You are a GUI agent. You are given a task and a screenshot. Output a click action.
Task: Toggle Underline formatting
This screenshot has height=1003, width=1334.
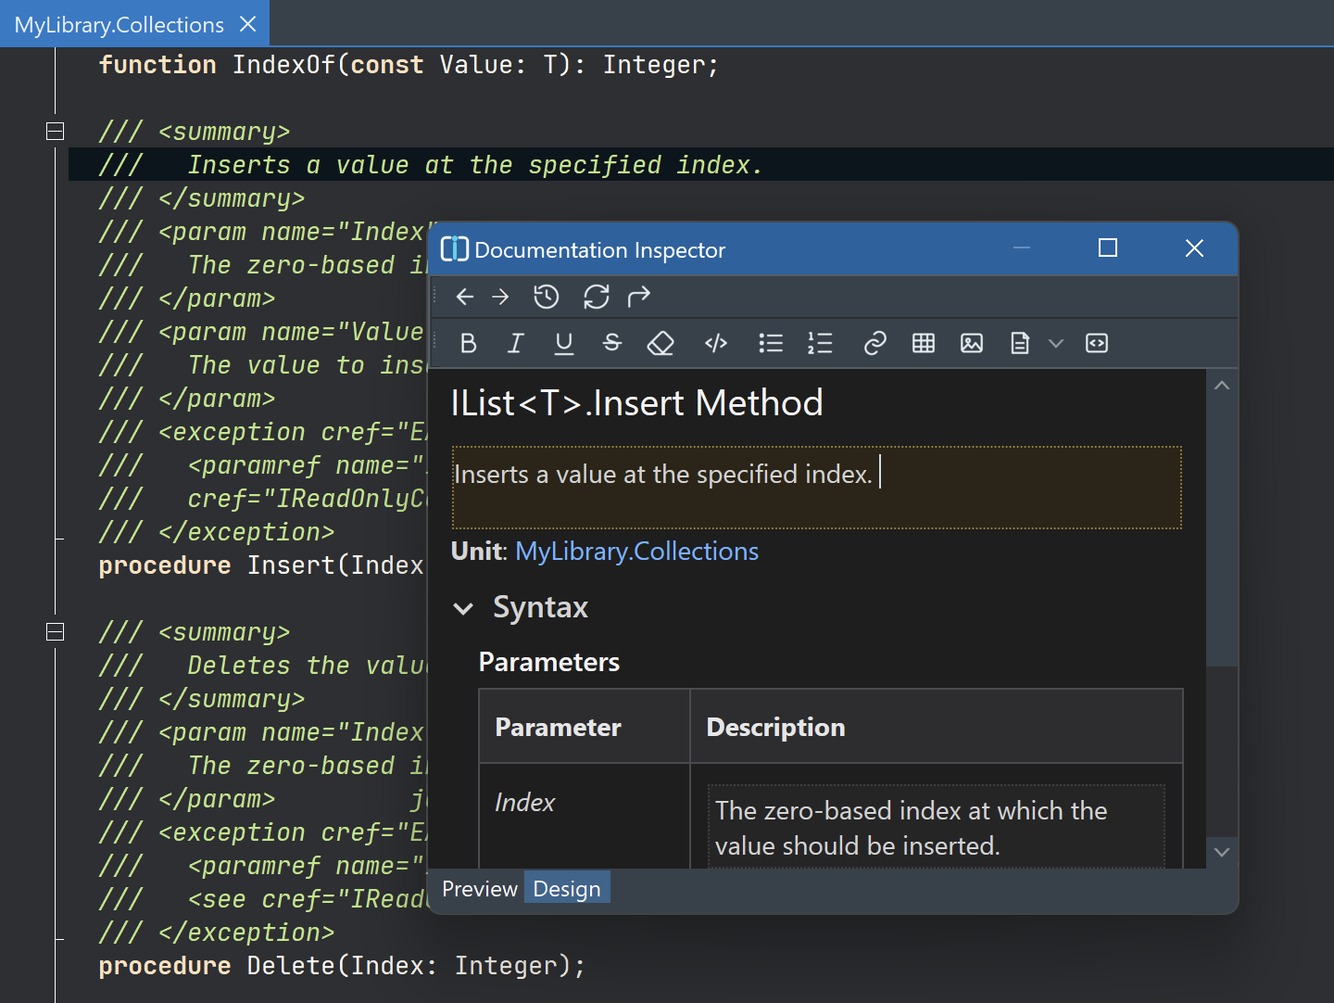(x=563, y=344)
